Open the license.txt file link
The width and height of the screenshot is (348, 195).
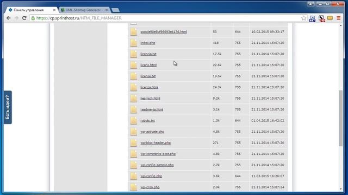(148, 76)
